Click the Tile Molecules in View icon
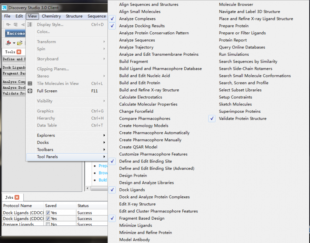 tap(30, 84)
